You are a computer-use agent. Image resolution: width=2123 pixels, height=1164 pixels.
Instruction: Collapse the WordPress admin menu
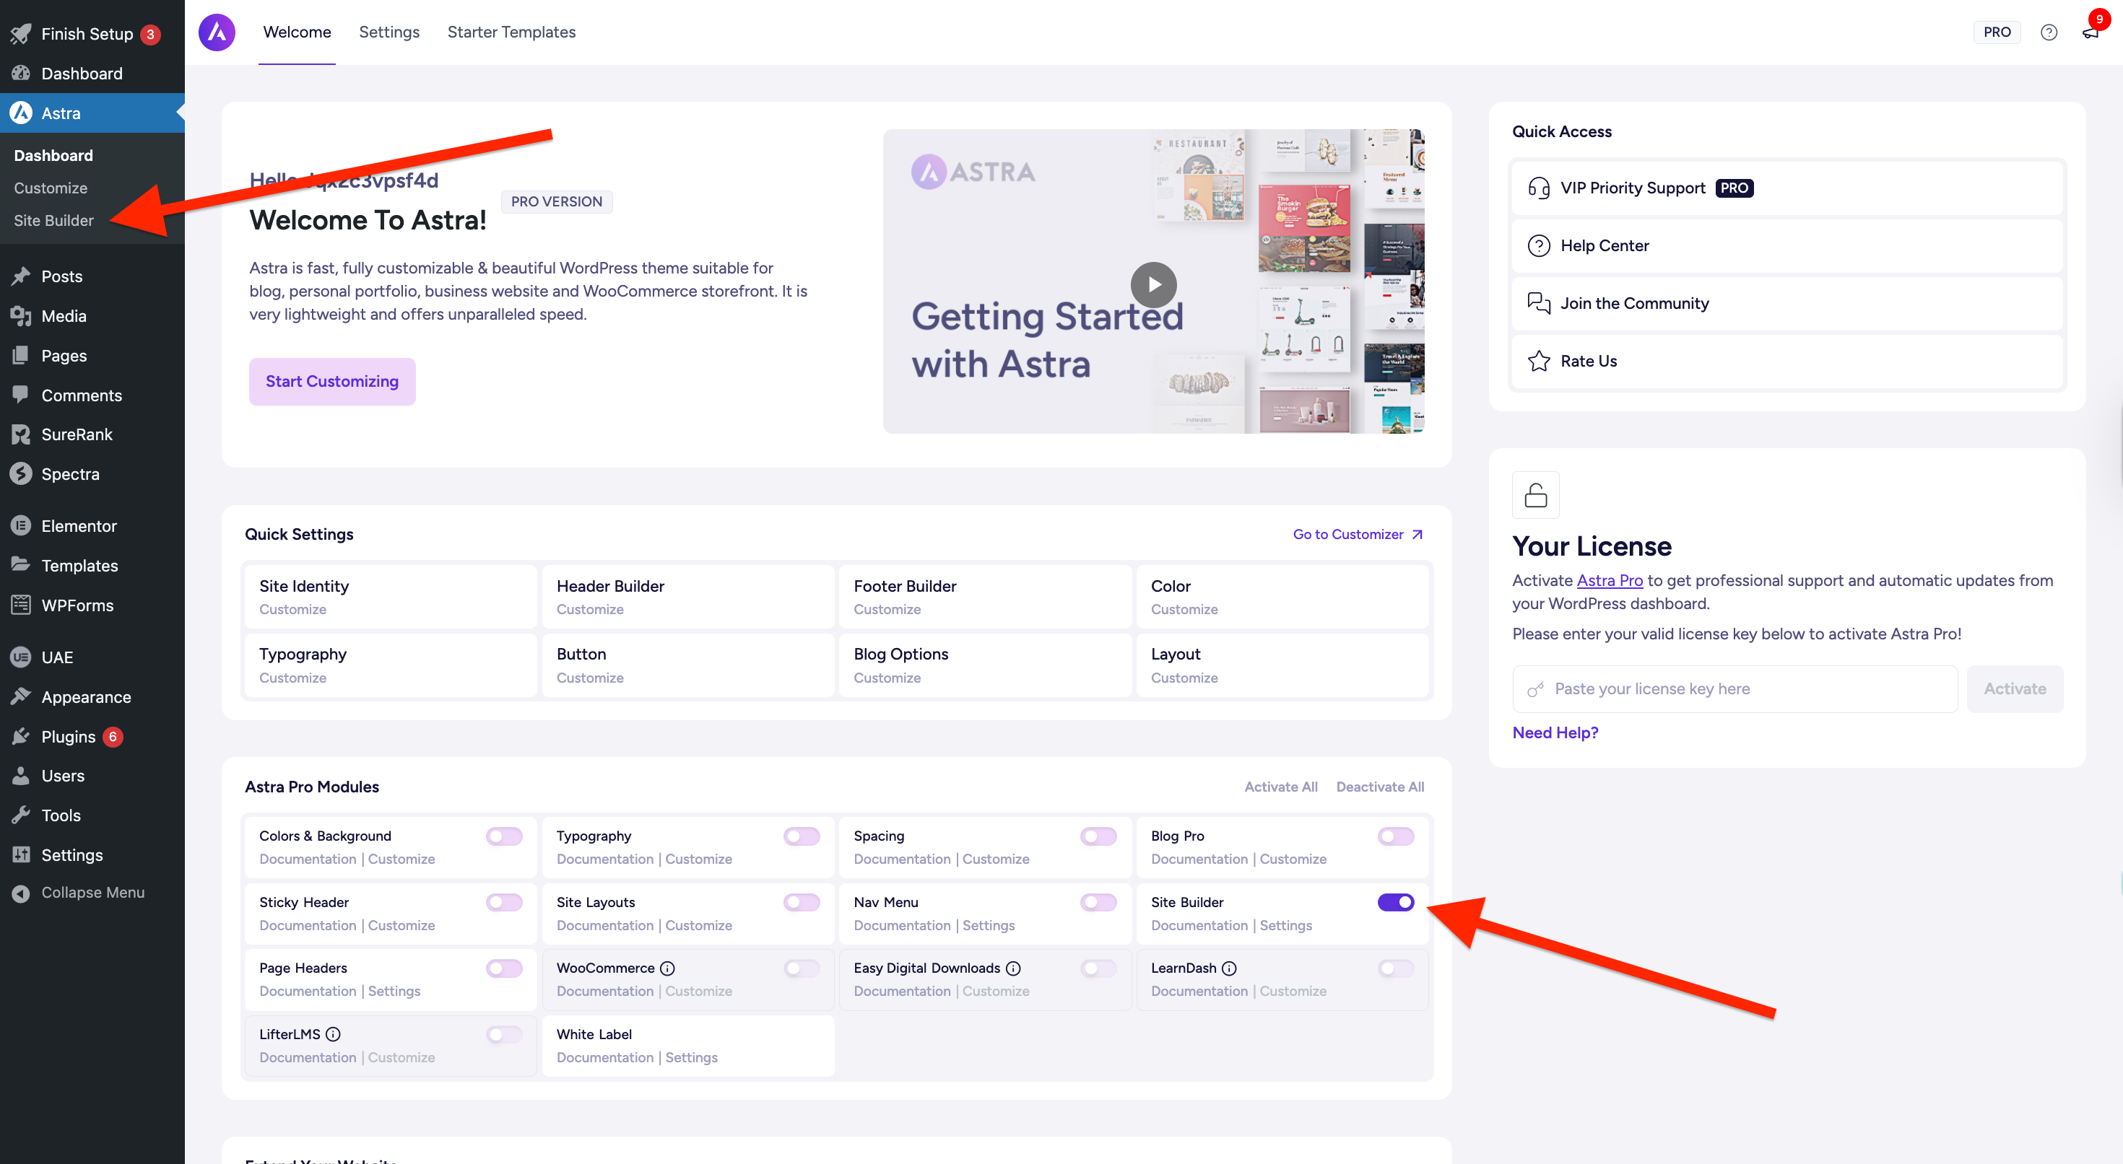(92, 892)
